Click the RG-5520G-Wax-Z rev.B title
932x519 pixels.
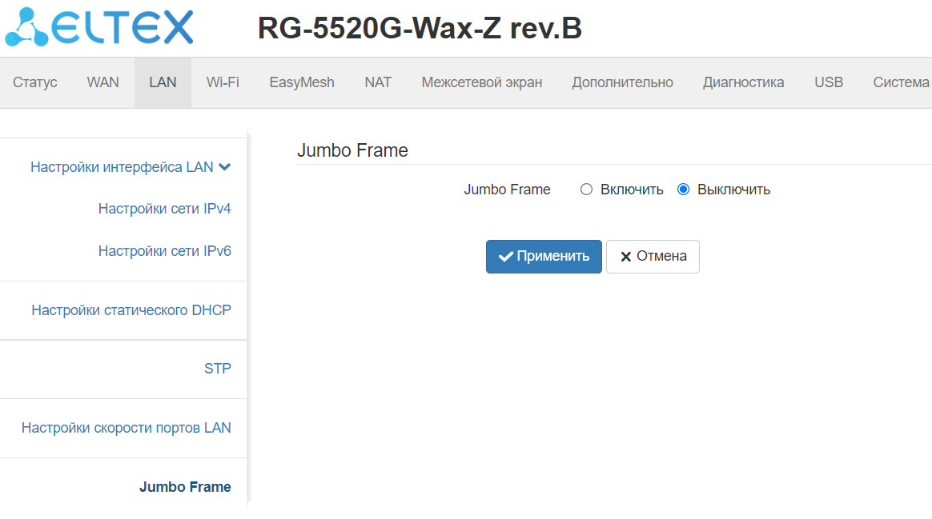[x=420, y=28]
